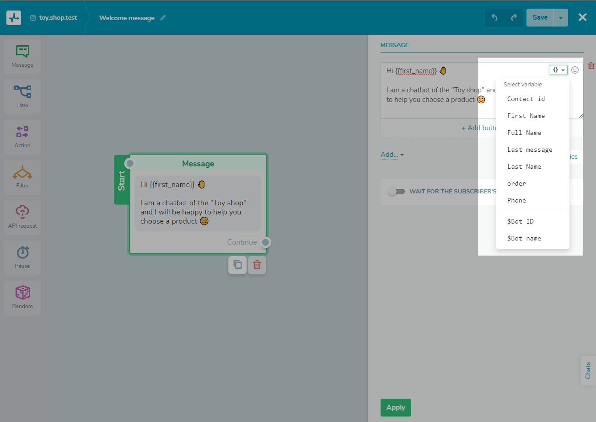The height and width of the screenshot is (422, 596).
Task: Select the Pause block icon
Action: tap(22, 257)
